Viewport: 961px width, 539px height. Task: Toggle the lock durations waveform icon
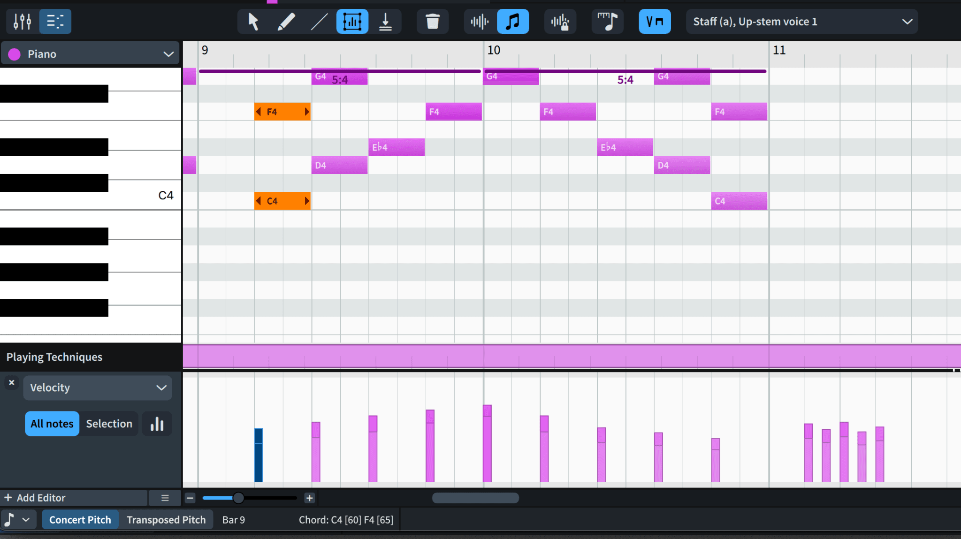[560, 21]
